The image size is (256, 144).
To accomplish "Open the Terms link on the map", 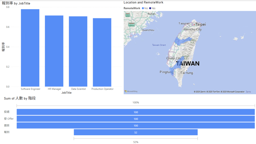I will tap(248, 92).
